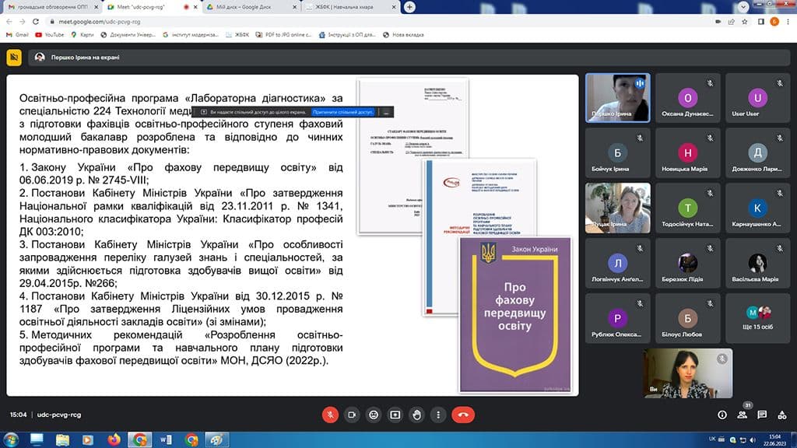Open more options three-dot menu
The image size is (797, 448).
click(x=438, y=415)
